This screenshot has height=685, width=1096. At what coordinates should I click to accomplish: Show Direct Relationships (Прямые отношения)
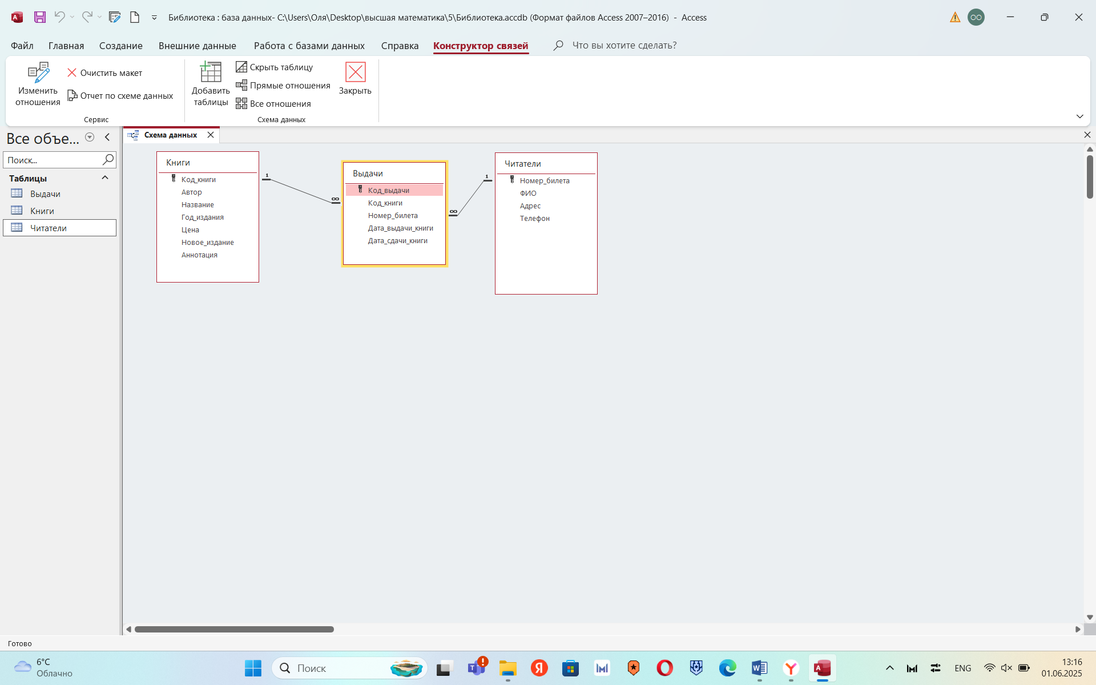click(x=283, y=86)
